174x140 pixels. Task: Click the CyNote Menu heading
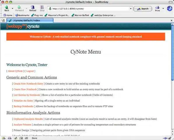tap(86, 52)
